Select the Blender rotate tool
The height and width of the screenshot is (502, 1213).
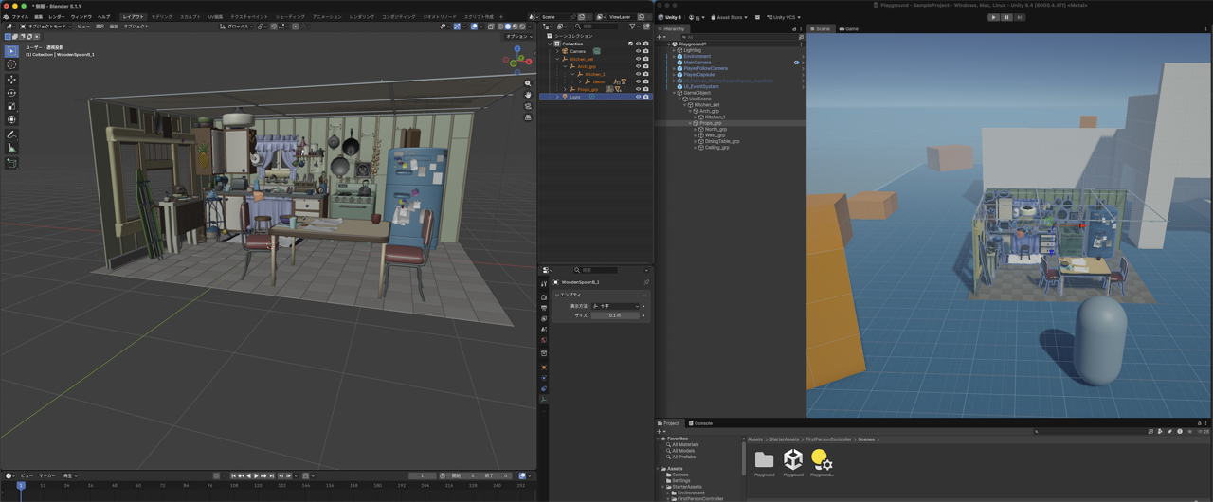(x=11, y=93)
